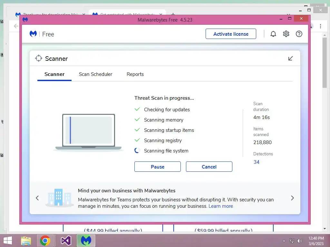Select the Malwarebytes taskbar icon
The image size is (330, 247).
tap(86, 241)
